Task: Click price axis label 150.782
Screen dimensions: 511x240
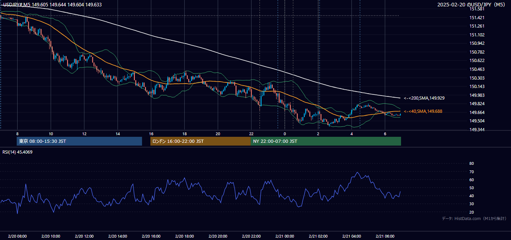Action: [477, 52]
